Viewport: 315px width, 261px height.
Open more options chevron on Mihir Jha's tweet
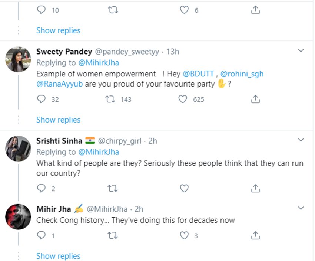[x=301, y=208]
